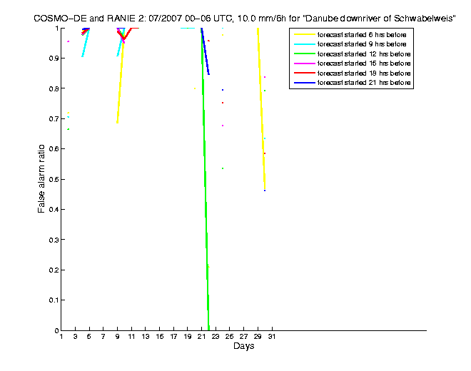Click the red data point near 0.59 at day 30
This screenshot has height=371, width=471.
point(265,153)
